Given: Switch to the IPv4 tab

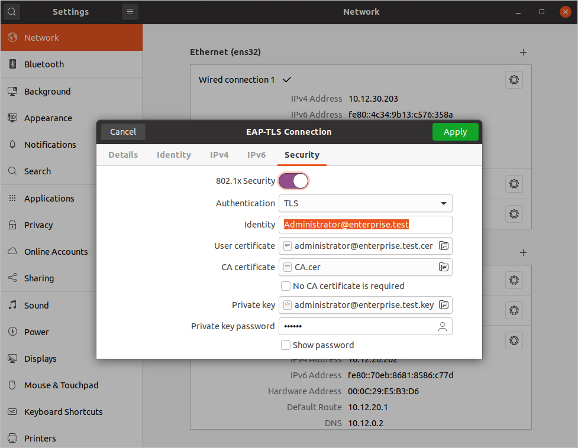Looking at the screenshot, I should click(219, 155).
